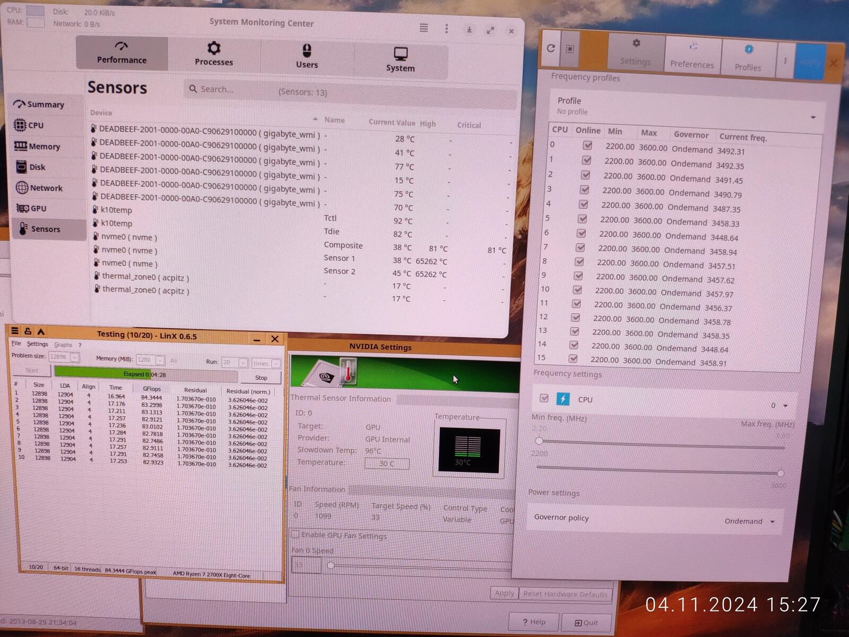Open System Monitoring Center three-dot options menu

446,28
